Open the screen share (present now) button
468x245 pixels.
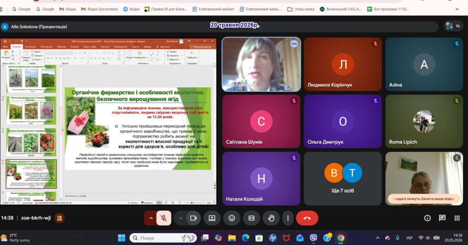point(212,218)
